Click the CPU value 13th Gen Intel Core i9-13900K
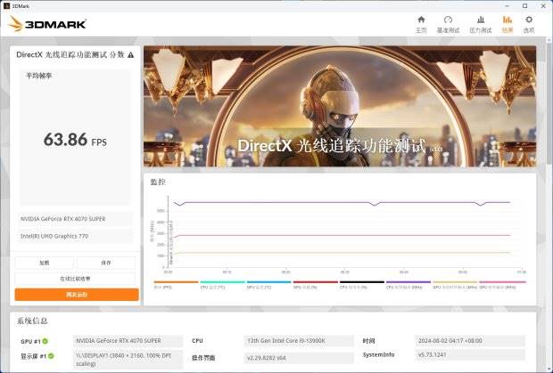 pos(299,341)
